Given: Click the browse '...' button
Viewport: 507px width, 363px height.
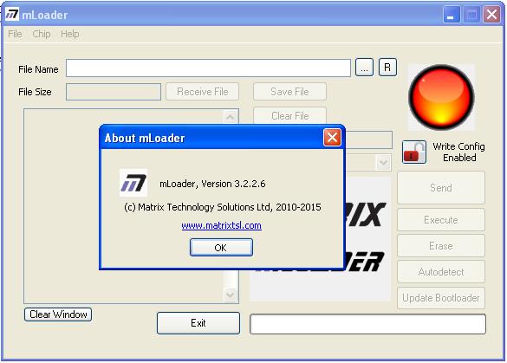Looking at the screenshot, I should pos(364,68).
